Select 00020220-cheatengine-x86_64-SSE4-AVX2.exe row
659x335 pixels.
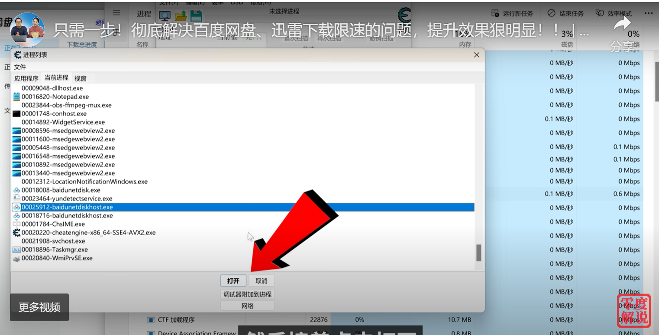(x=242, y=233)
